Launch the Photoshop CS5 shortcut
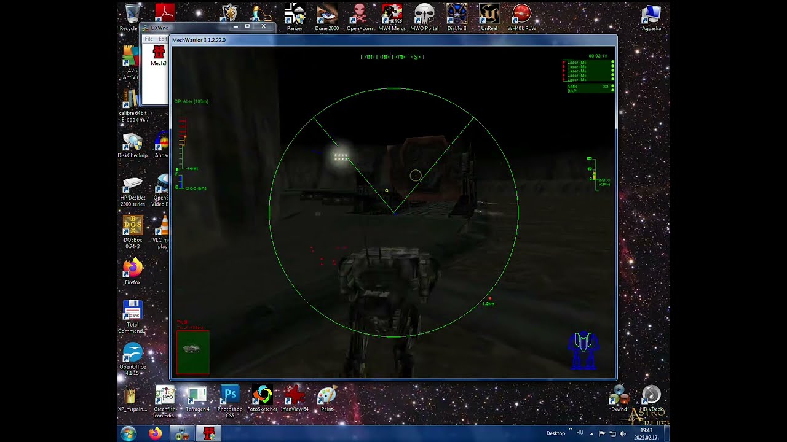 pyautogui.click(x=230, y=401)
